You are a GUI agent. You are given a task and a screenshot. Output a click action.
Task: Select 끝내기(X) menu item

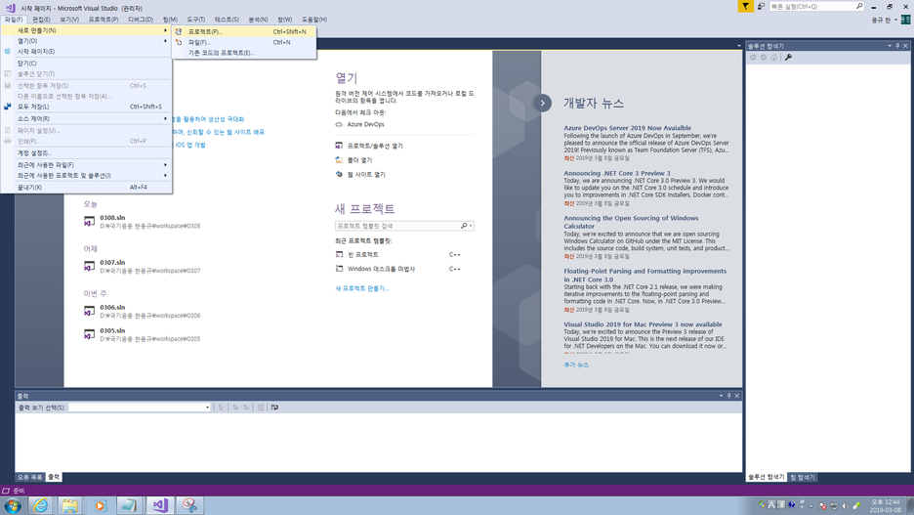click(x=86, y=188)
